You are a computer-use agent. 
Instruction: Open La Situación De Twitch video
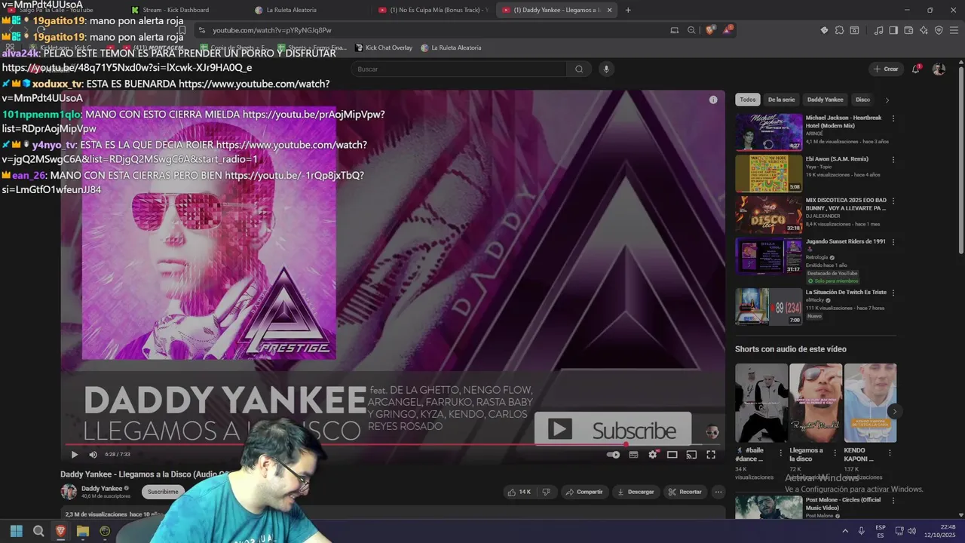[x=769, y=306]
